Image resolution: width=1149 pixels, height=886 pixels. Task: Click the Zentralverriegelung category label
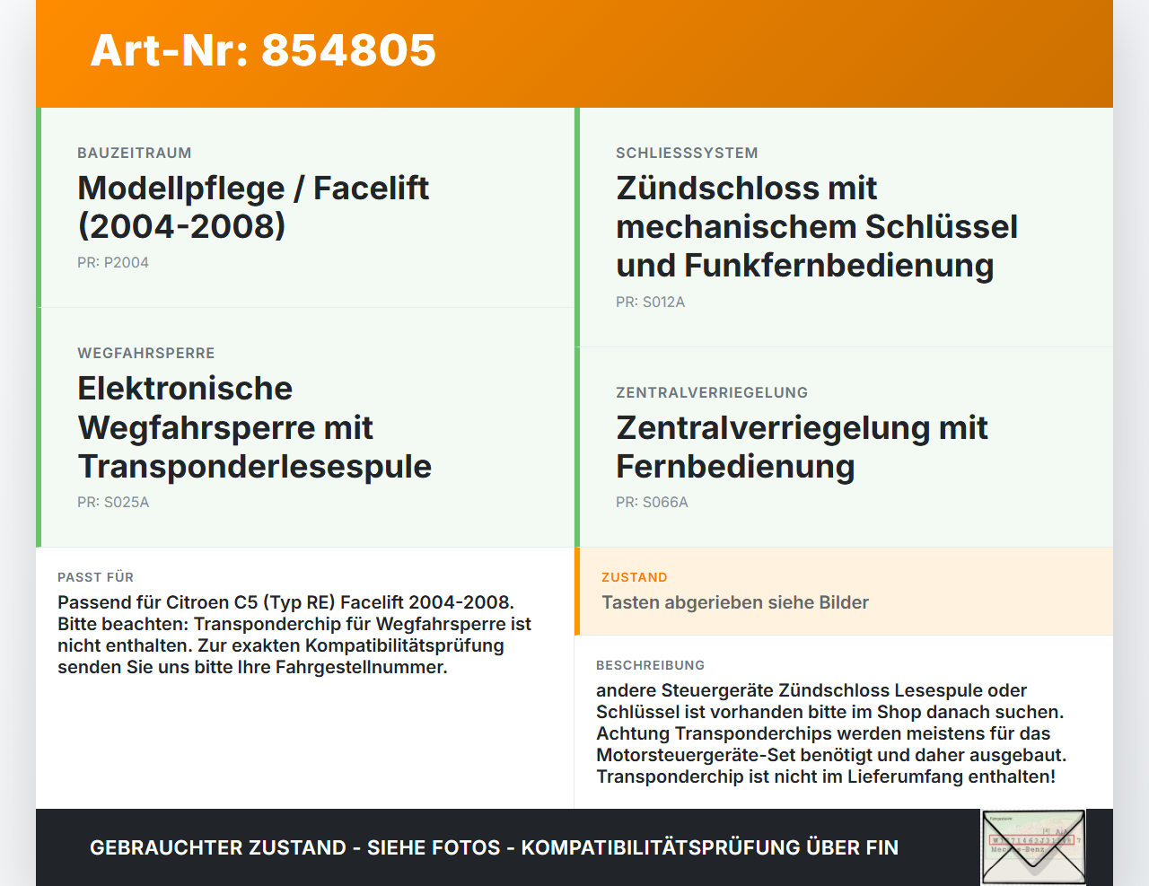(x=712, y=393)
